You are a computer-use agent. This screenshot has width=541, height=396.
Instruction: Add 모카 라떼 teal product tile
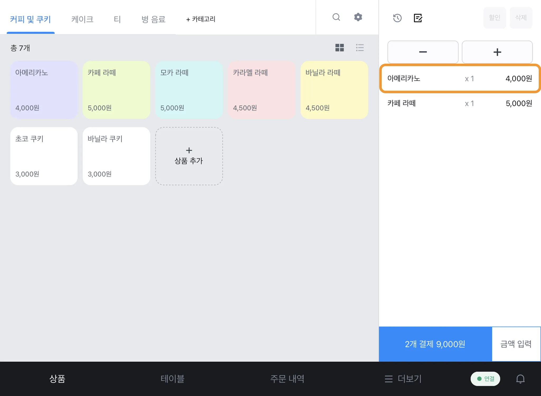189,90
